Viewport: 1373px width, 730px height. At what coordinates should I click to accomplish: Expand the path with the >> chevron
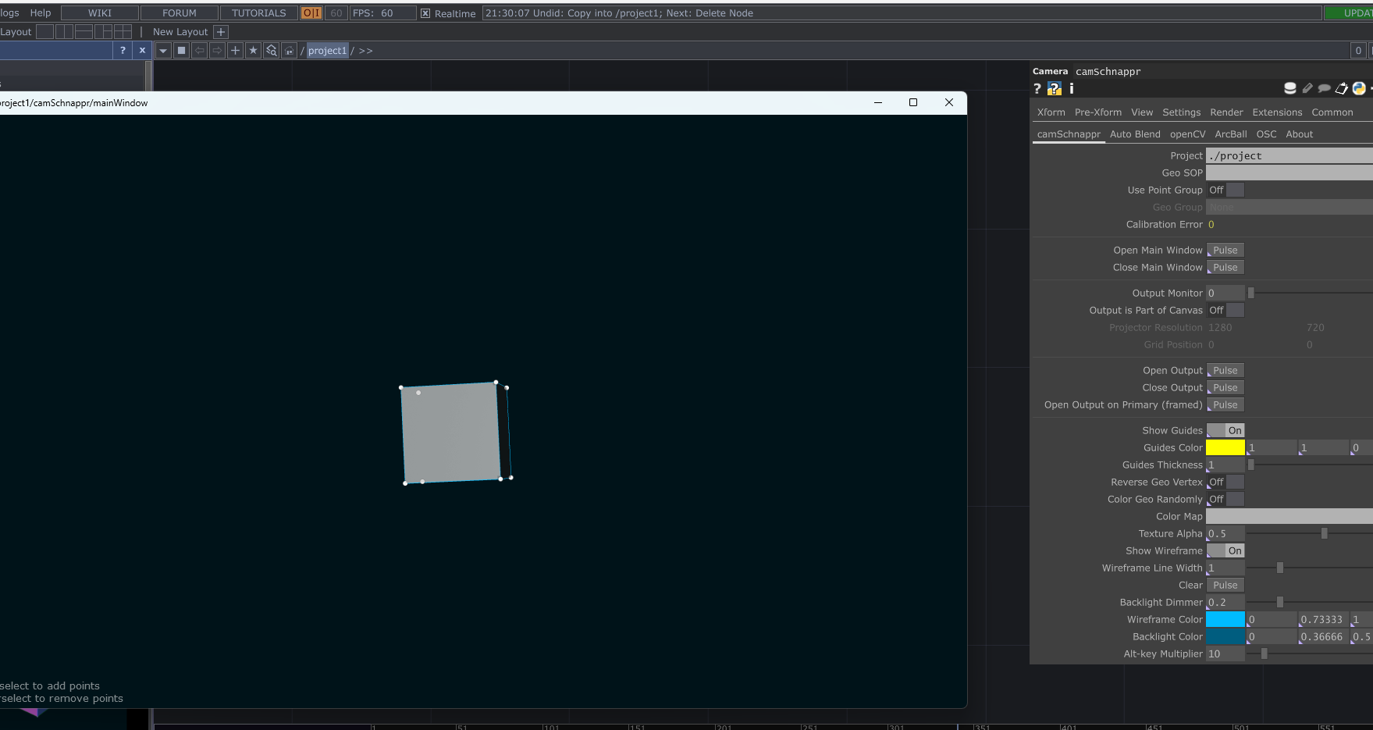(x=365, y=50)
